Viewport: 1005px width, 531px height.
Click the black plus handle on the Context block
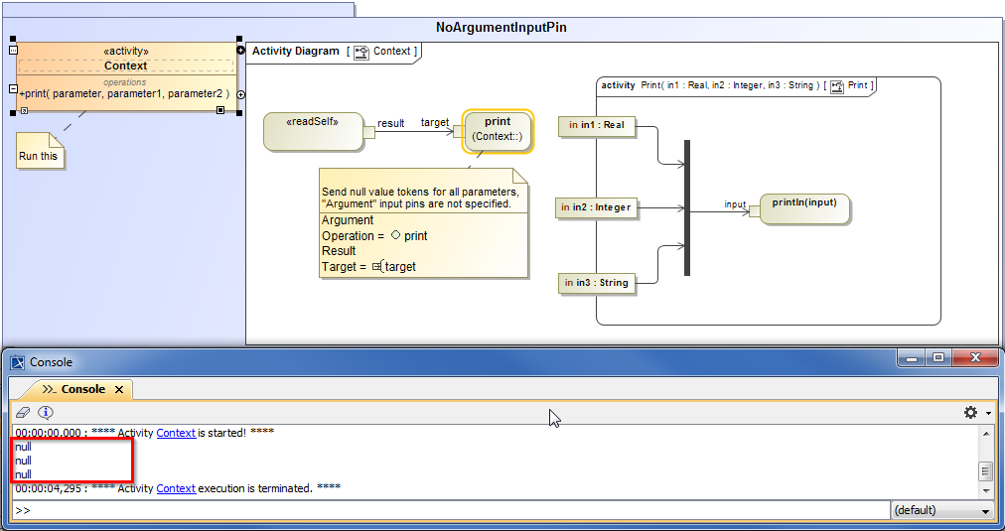click(240, 51)
